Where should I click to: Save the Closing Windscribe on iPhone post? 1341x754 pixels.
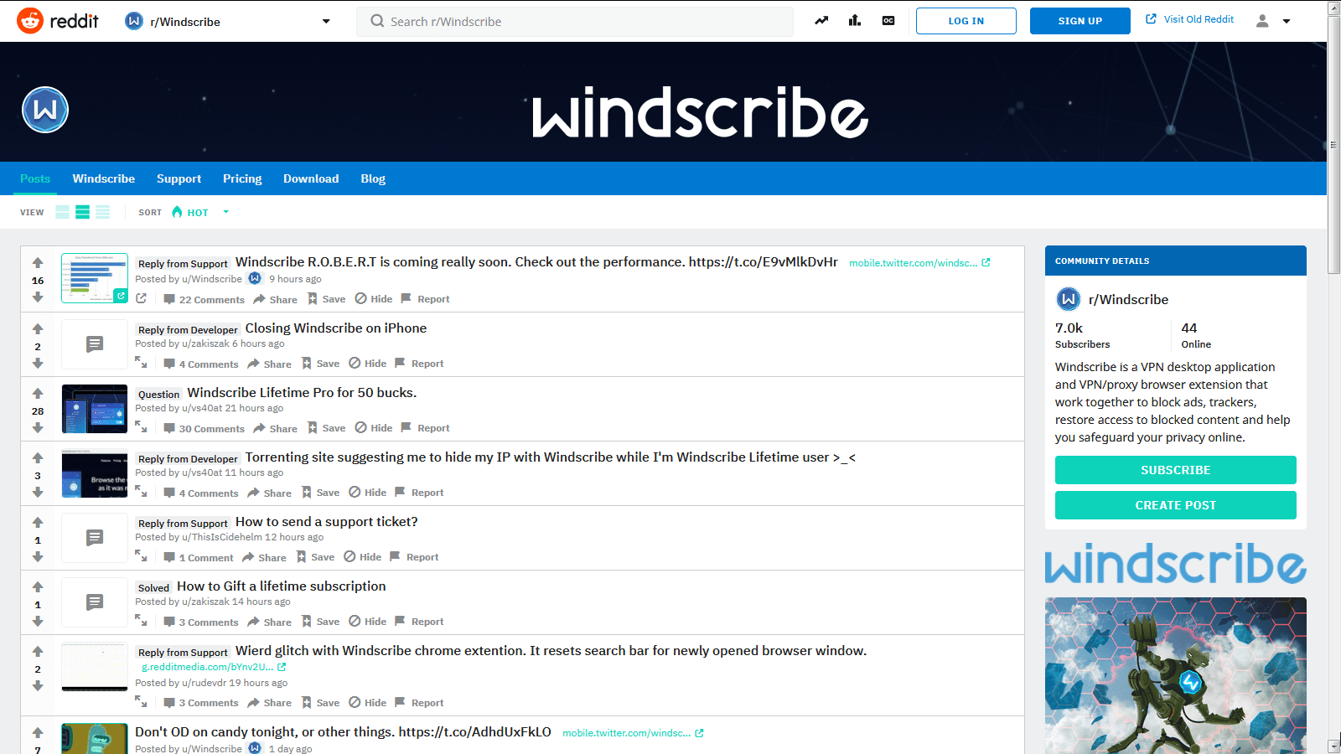320,364
